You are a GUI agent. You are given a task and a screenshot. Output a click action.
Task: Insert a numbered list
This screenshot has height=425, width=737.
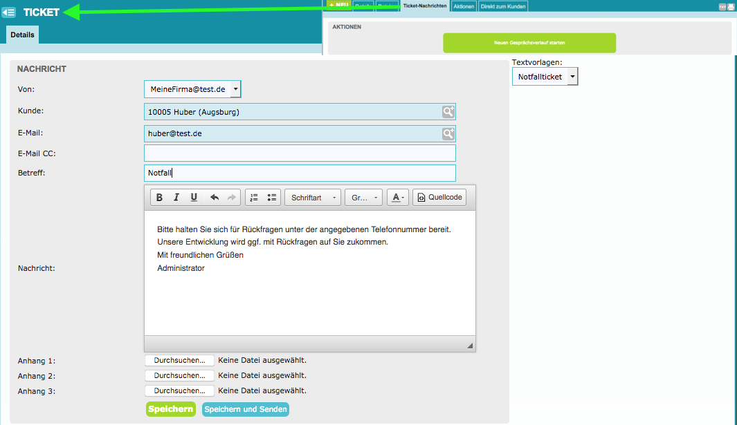point(254,198)
